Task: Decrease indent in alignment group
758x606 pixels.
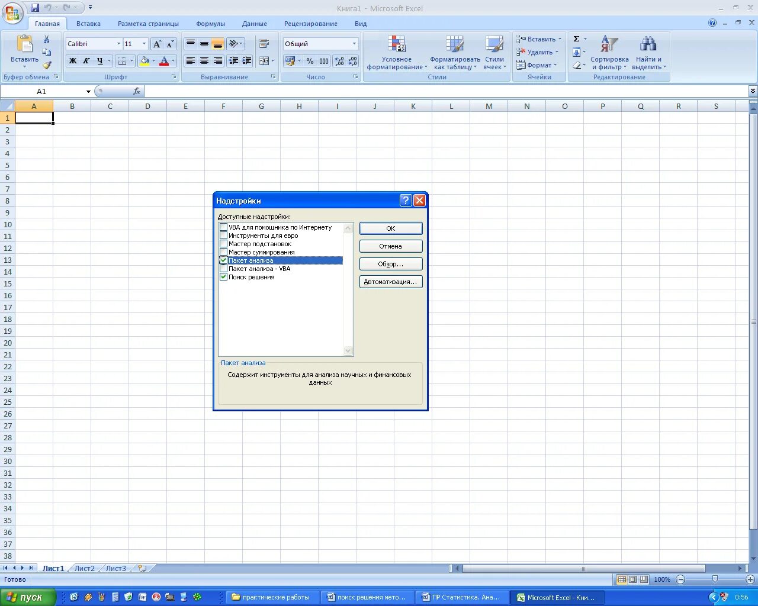Action: pos(234,60)
